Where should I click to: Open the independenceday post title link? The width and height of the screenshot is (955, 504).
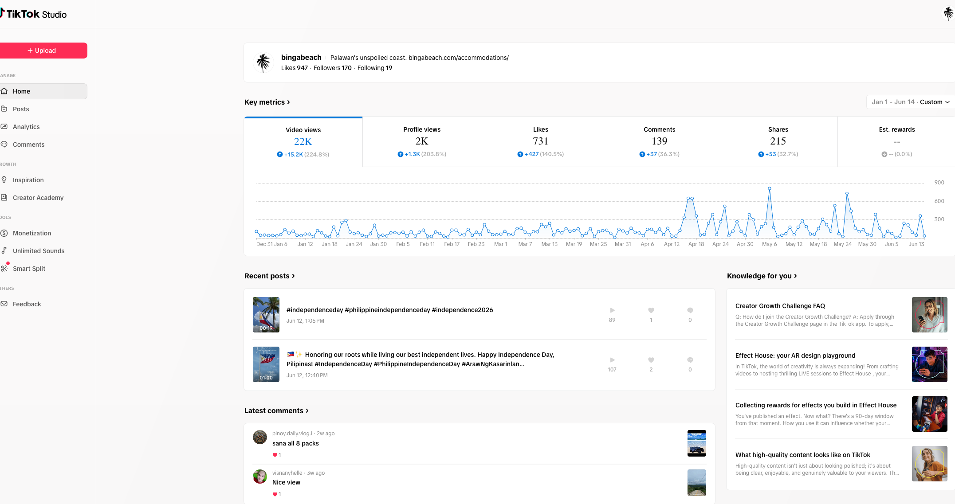click(x=389, y=310)
